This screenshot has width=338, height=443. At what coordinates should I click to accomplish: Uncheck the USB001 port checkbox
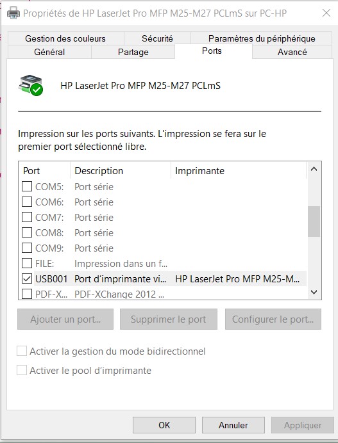(27, 279)
